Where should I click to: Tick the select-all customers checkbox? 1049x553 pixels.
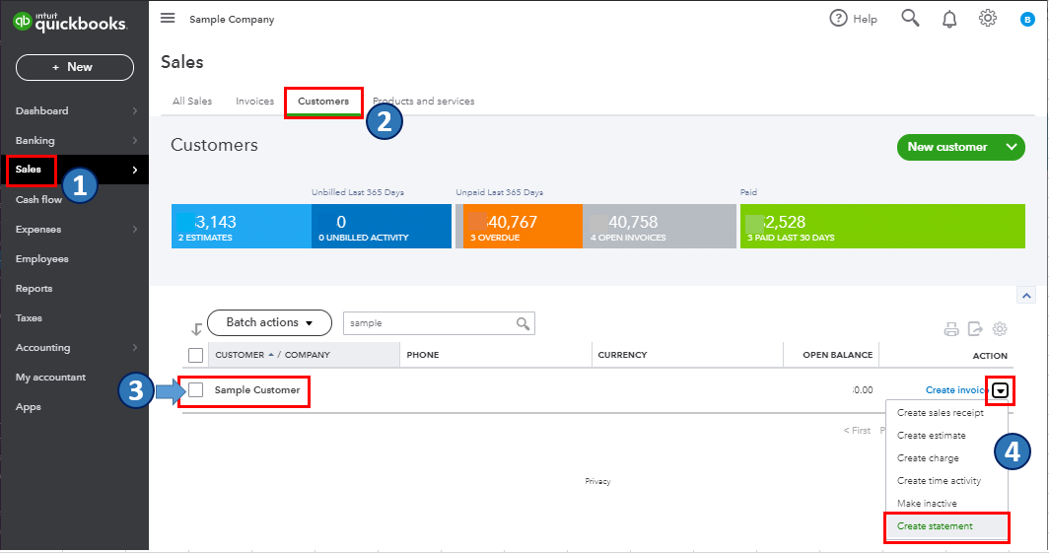click(x=195, y=355)
